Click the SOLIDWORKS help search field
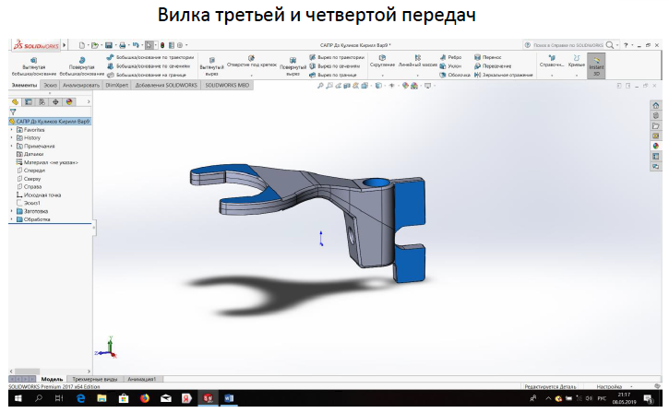669x413 pixels. click(567, 44)
